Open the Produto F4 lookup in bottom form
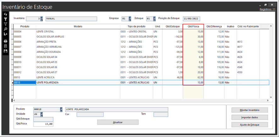Viewport: 279px width, 137px height. (61, 109)
